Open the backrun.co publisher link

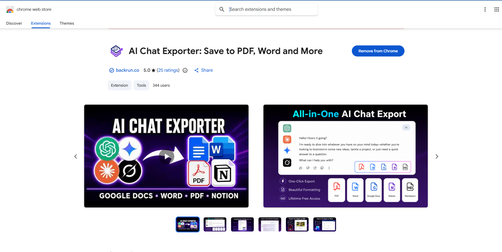(127, 70)
